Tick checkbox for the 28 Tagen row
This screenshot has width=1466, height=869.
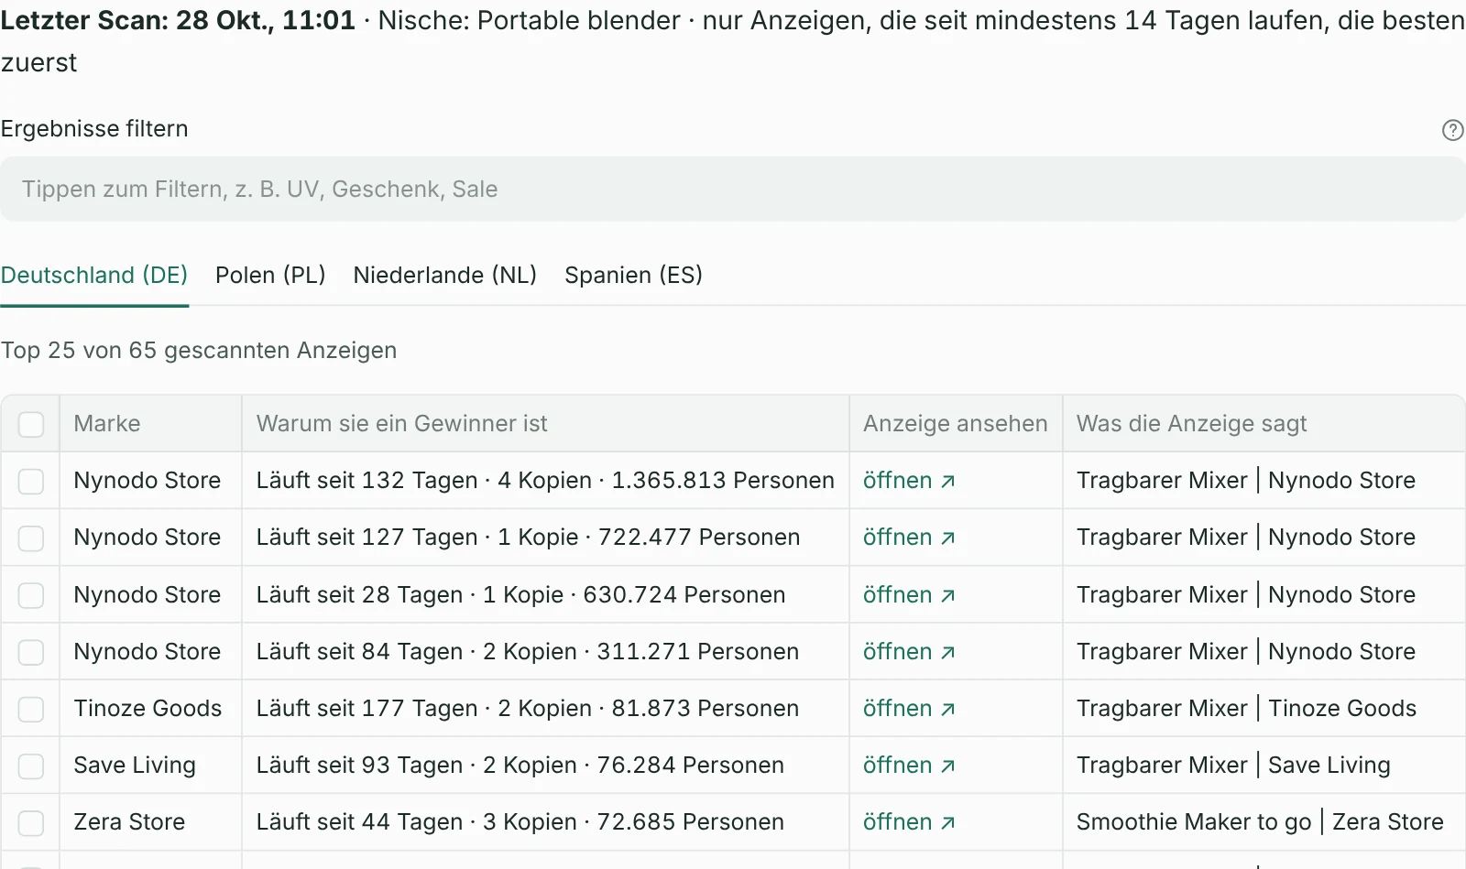coord(31,595)
